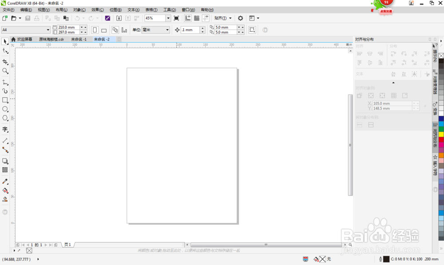Screen dimensions: 444x265
Task: Toggle Treat All Objects as Filled
Action: (252, 30)
